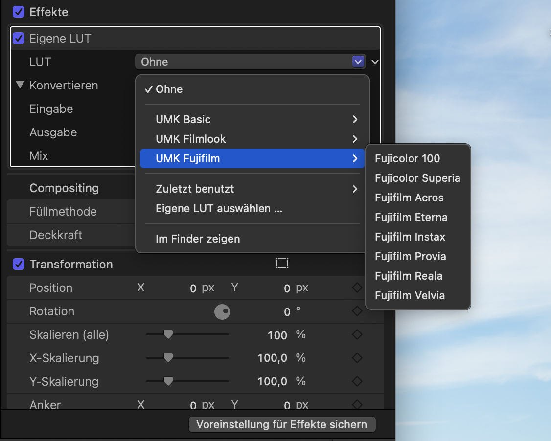Add keyframe for X-Skalierung
551x441 pixels.
click(x=357, y=358)
